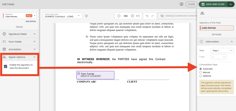Image resolution: width=236 pixels, height=111 pixels.
Task: Open the Step 1 dropdown
Action: click(x=222, y=51)
